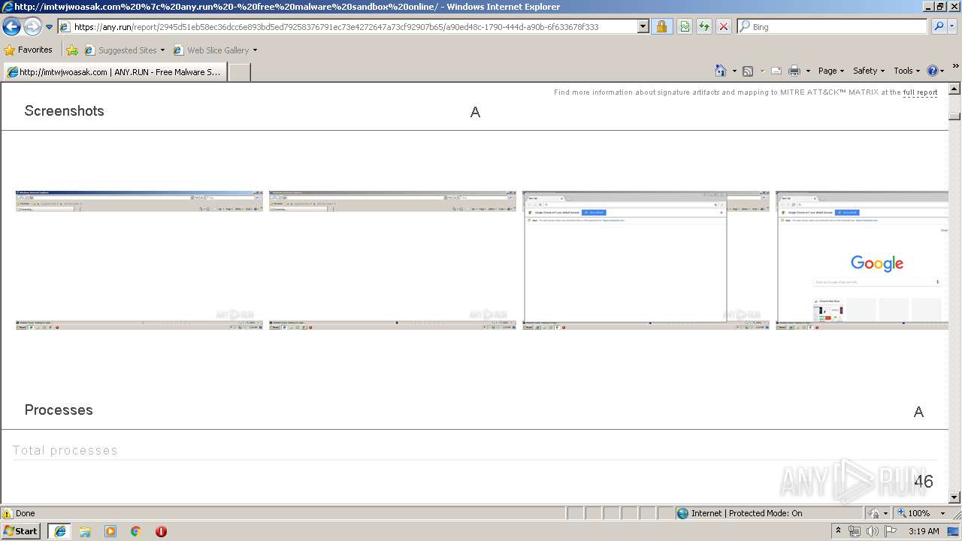Open the Google homepage screenshot thumbnail
Screen dimensions: 962x541
pos(862,260)
